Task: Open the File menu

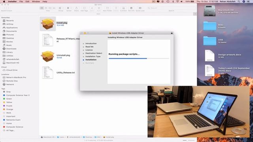Action: (x=21, y=2)
